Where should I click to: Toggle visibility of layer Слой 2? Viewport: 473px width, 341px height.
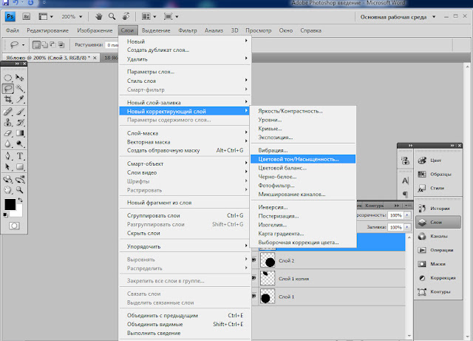[x=254, y=260]
